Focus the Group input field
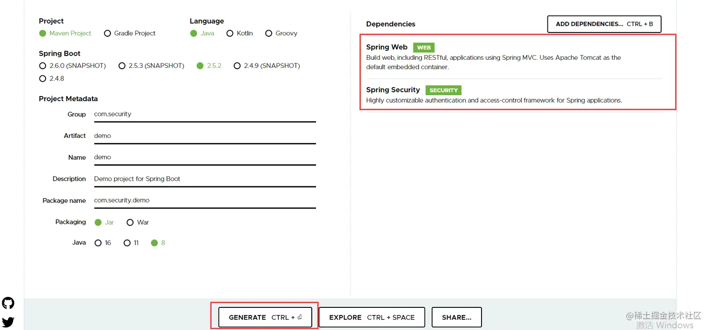This screenshot has height=330, width=711. point(205,114)
